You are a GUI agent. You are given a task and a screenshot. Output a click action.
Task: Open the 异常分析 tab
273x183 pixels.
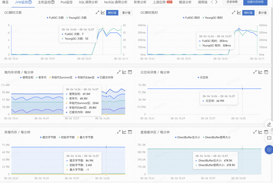pyautogui.click(x=140, y=2)
